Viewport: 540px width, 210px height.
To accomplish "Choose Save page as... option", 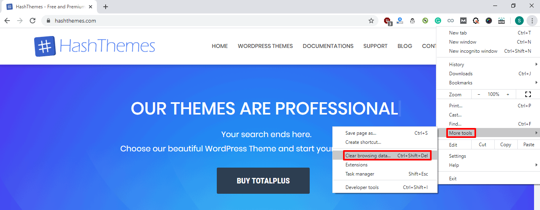I will coord(385,133).
